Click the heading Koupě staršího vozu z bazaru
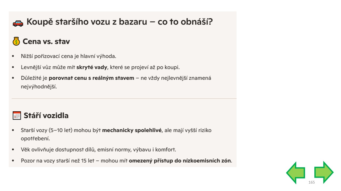The width and height of the screenshot is (341, 191). [87, 22]
